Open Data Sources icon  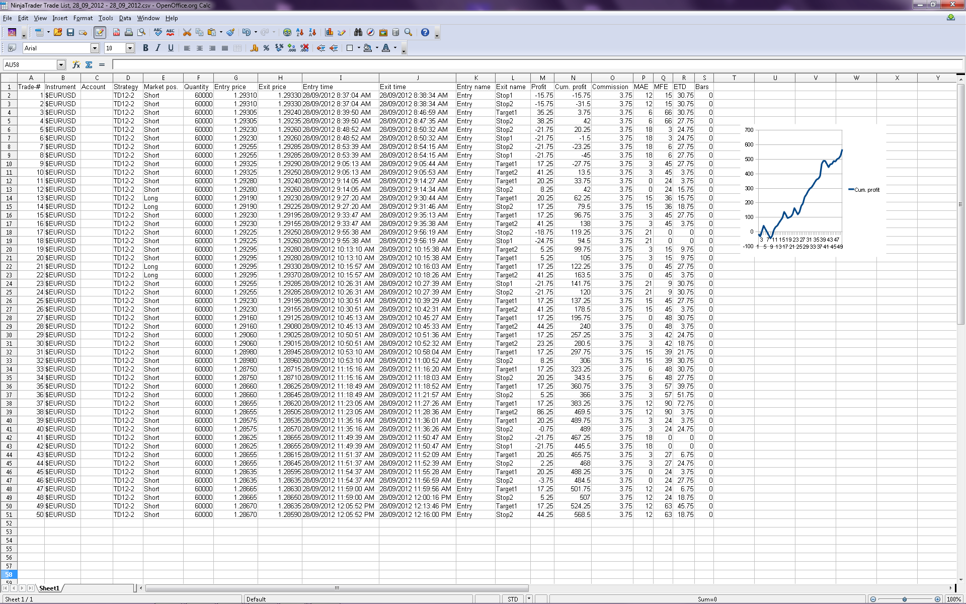click(395, 32)
